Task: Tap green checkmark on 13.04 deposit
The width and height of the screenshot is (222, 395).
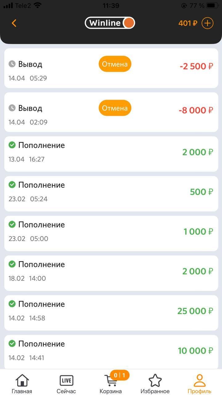Action: (x=12, y=145)
